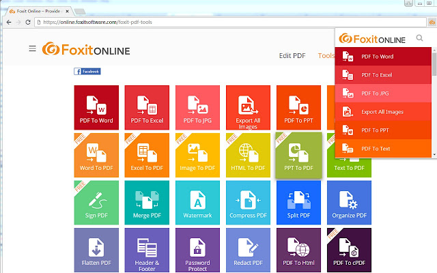Switch to the Foxit Online browser tab
This screenshot has width=437, height=273.
tap(39, 12)
